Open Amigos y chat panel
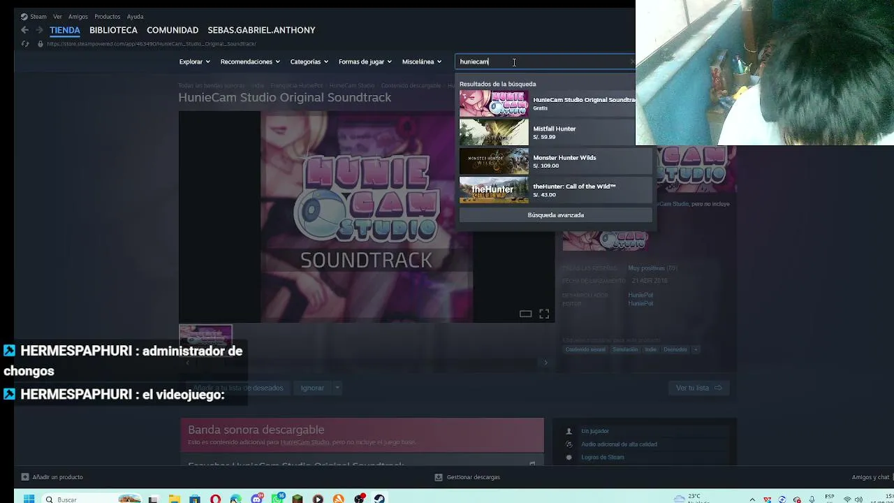 point(871,477)
